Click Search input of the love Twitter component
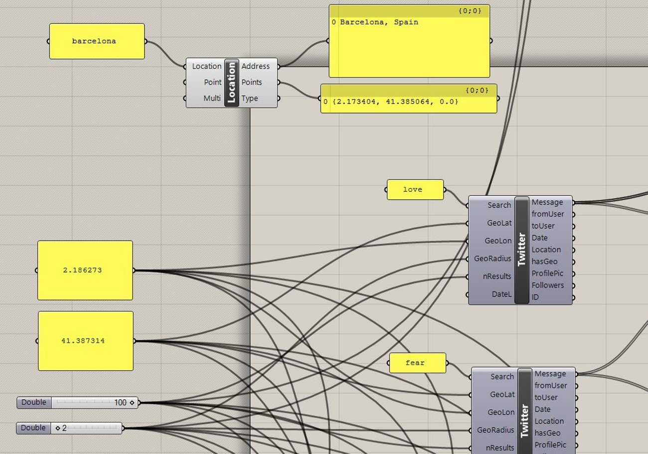 point(499,205)
